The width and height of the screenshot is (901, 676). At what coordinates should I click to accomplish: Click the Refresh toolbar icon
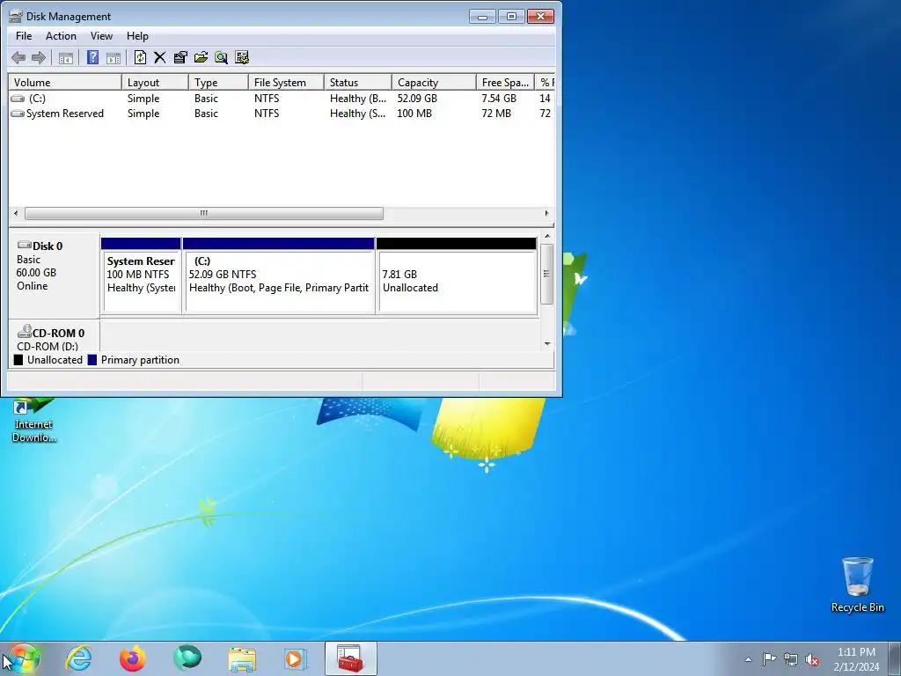click(140, 57)
